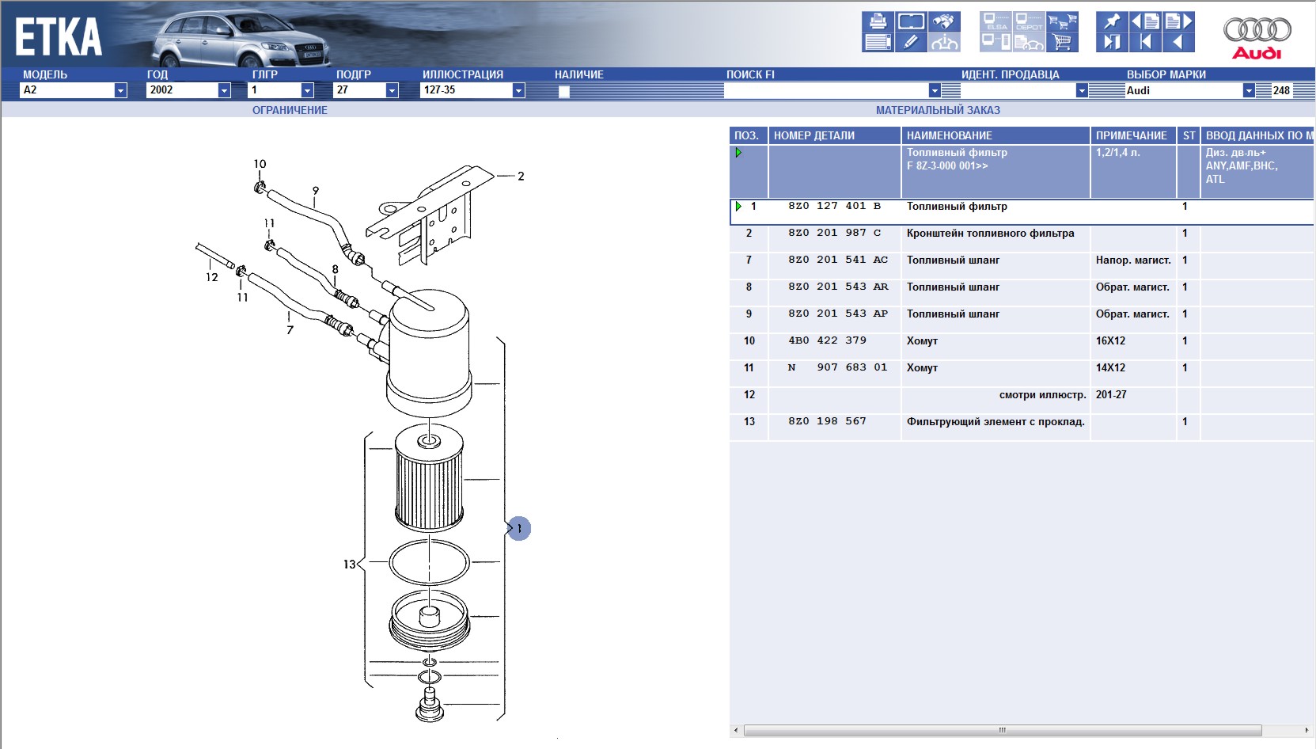Click the pushpin icon
The height and width of the screenshot is (749, 1316).
[1112, 21]
